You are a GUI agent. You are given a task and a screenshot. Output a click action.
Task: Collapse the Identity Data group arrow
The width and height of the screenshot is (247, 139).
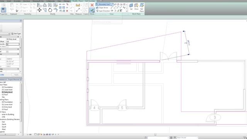[x=18, y=69]
